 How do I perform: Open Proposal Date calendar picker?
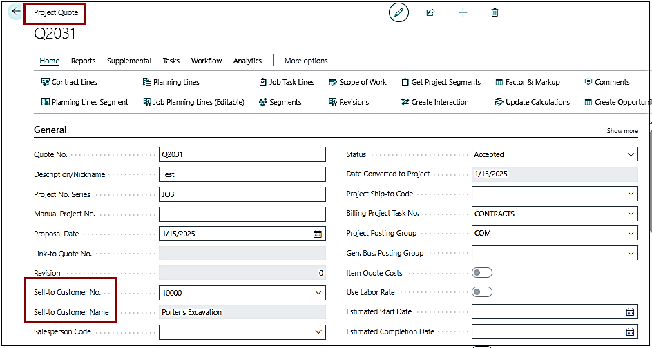pyautogui.click(x=318, y=234)
